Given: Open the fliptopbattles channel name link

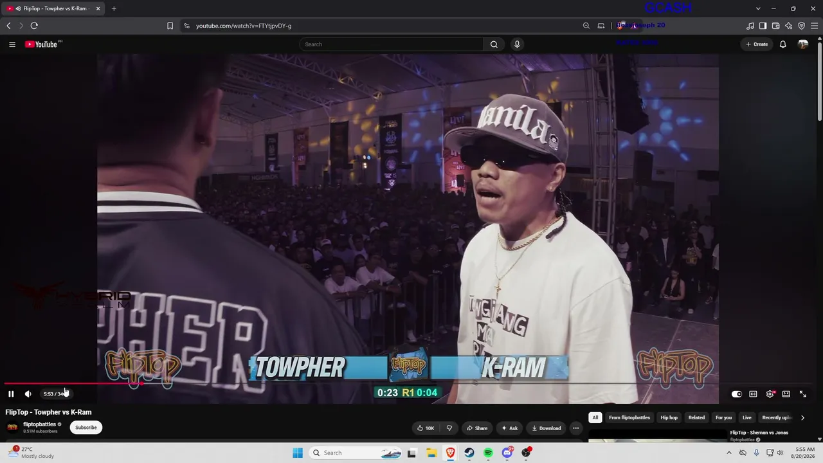Looking at the screenshot, I should (x=39, y=424).
